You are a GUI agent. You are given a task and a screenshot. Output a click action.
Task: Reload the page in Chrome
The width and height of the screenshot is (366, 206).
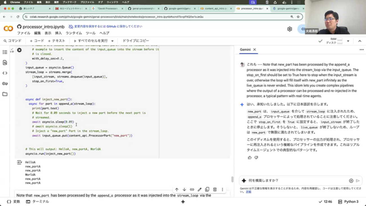point(18,17)
